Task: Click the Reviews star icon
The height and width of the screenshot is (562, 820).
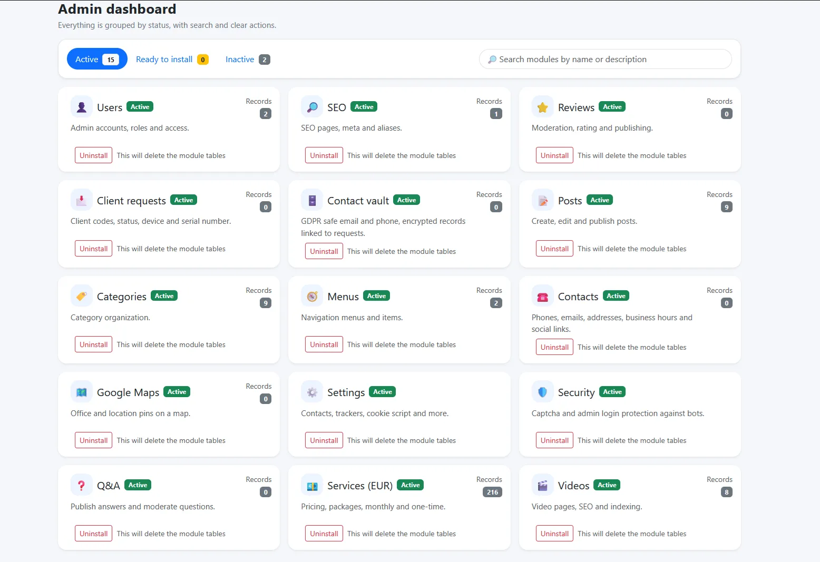Action: (x=542, y=107)
